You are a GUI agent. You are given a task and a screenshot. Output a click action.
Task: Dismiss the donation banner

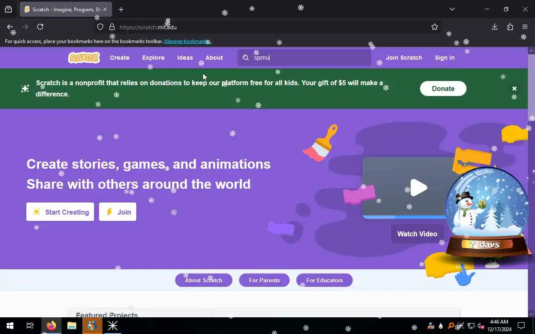pos(515,89)
